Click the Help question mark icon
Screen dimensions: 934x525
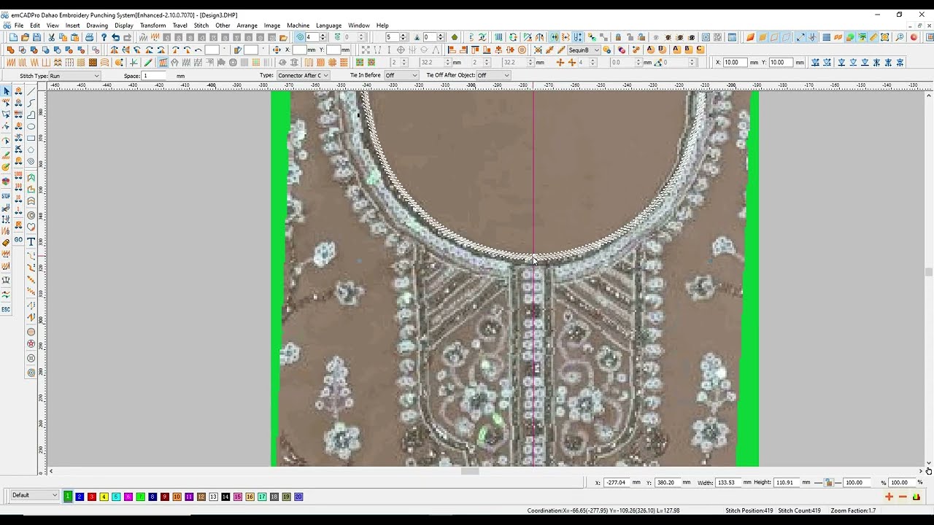104,37
